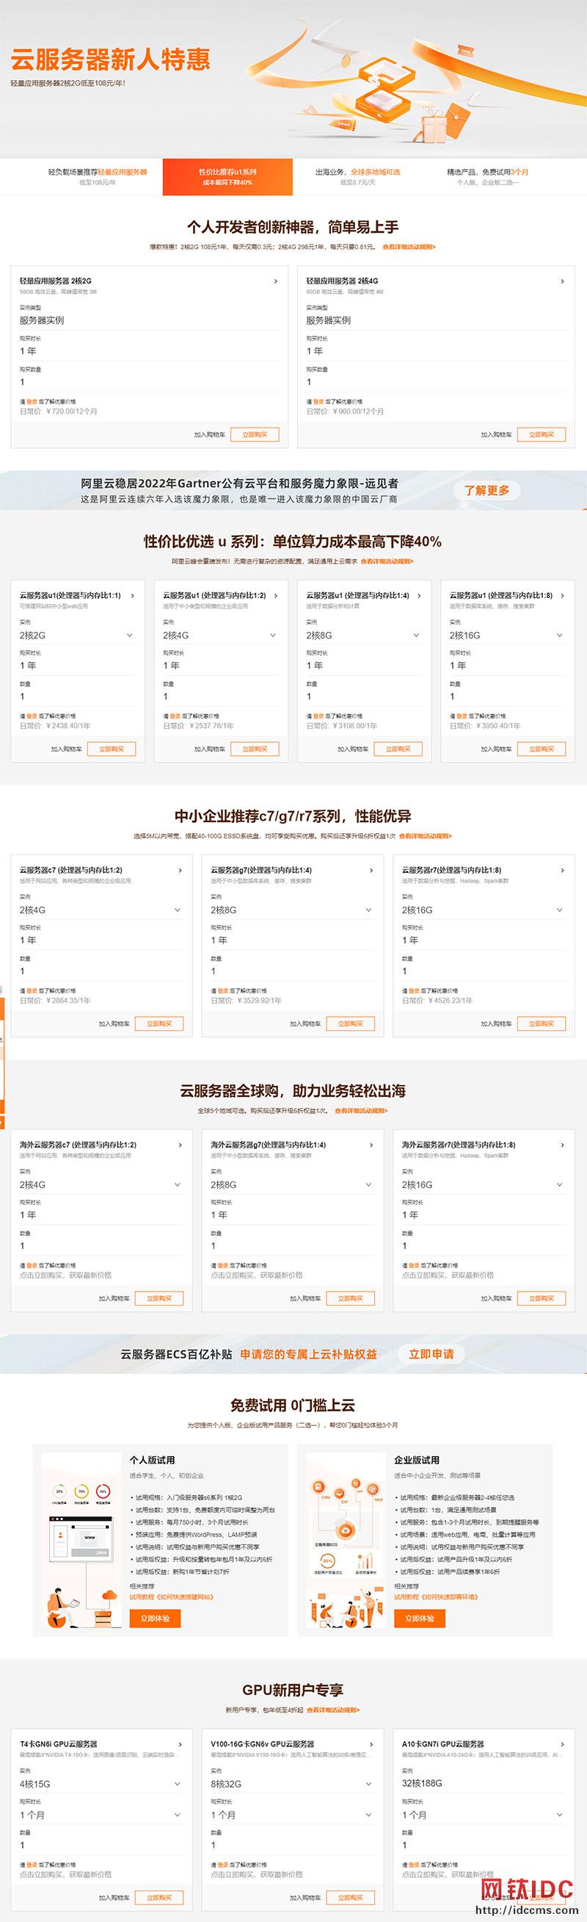The width and height of the screenshot is (587, 1922).
Task: Open arrow on 云服务器u1 (1:1) card
Action: (133, 595)
